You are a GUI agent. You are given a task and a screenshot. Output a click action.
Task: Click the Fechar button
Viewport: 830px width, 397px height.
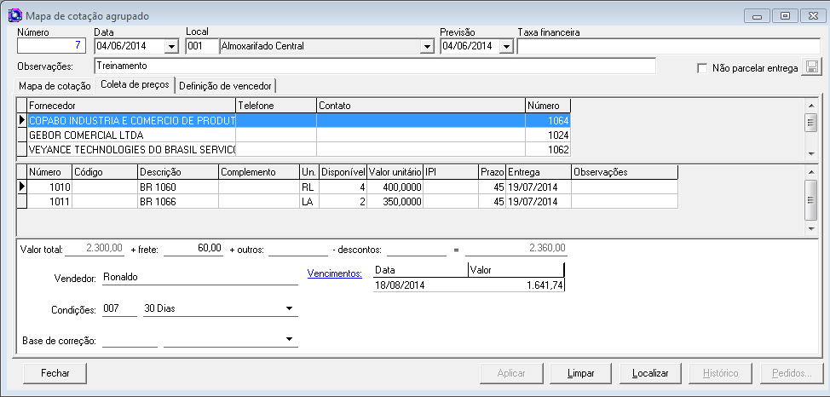coord(55,373)
